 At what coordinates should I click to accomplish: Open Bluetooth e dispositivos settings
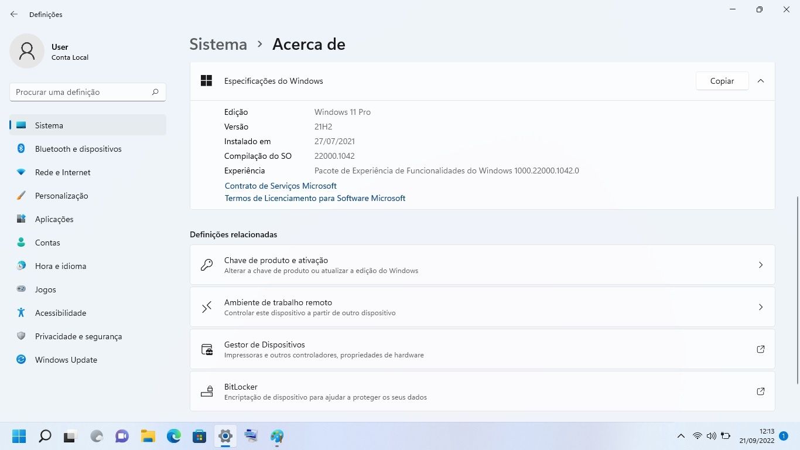coord(88,149)
